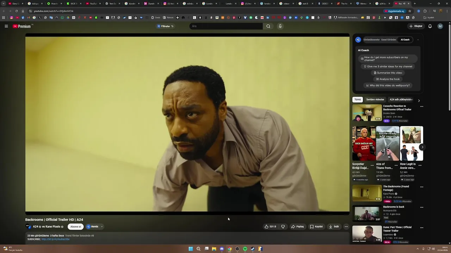Screen dimensions: 451x253
Task: Select the 'A24 adlı yükleyiciden' chip
Action: pyautogui.click(x=401, y=99)
